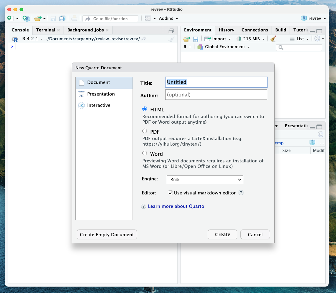Image resolution: width=336 pixels, height=293 pixels.
Task: Switch to the Build tab
Action: pyautogui.click(x=281, y=30)
